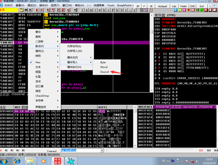Select Dword hardware write breakpoint
218x165 pixels.
point(104,72)
